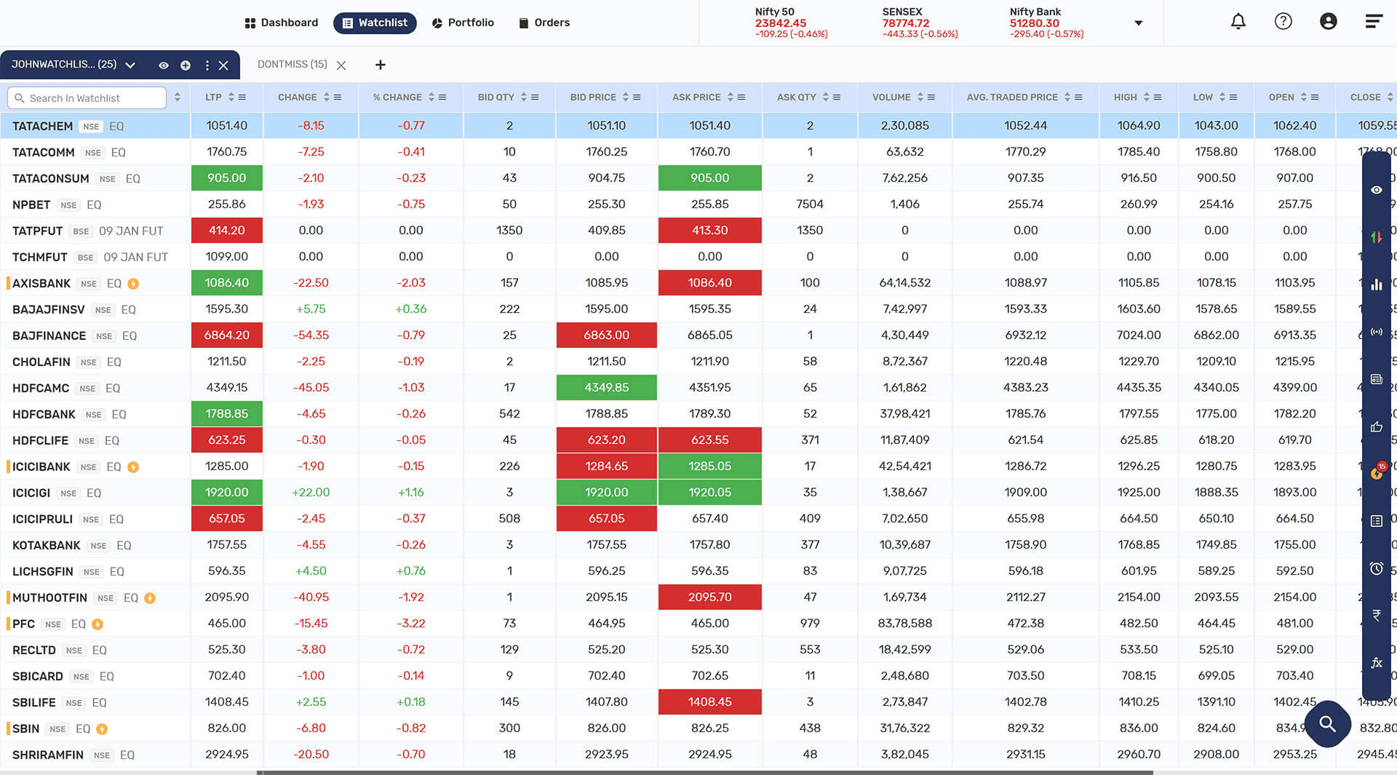Open the help question mark icon

pos(1283,22)
